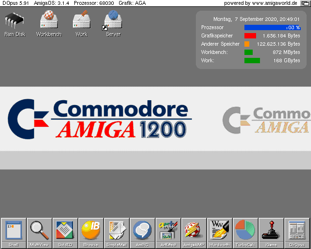This screenshot has width=311, height=249.
Task: Open AmIRC chat client
Action: pyautogui.click(x=142, y=233)
